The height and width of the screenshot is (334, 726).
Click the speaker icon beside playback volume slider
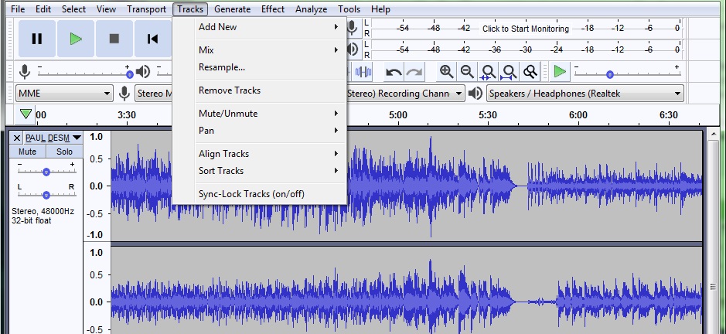(x=143, y=72)
